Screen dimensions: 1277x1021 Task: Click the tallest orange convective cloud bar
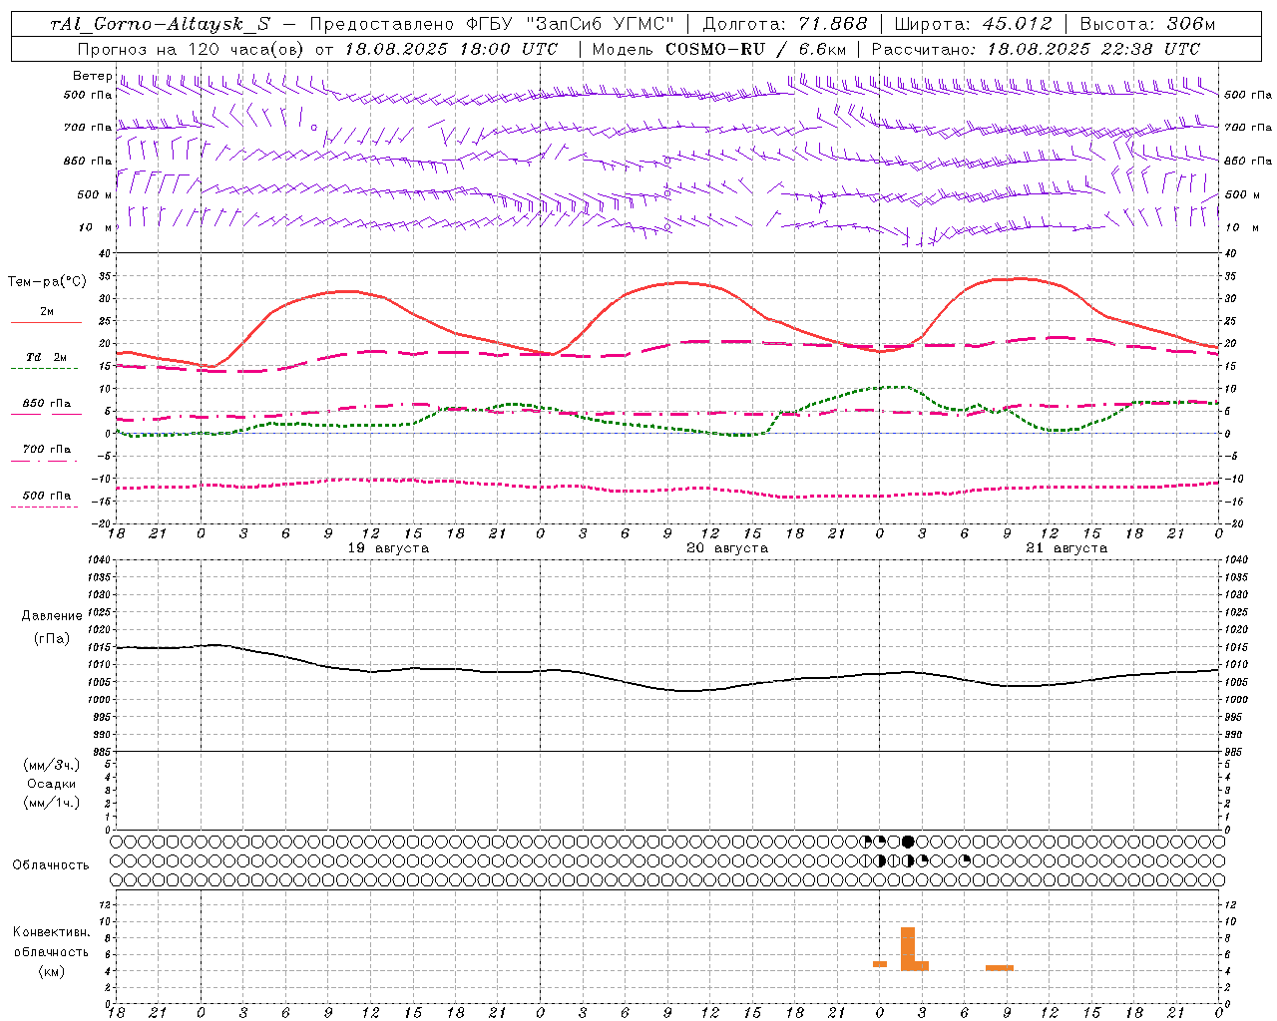click(908, 949)
